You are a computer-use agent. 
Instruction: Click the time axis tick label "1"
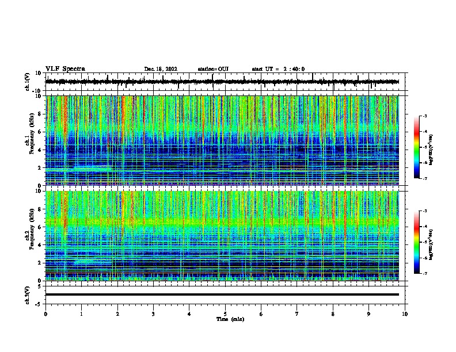(x=82, y=314)
